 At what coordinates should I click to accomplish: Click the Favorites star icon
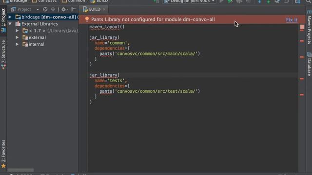3,166
